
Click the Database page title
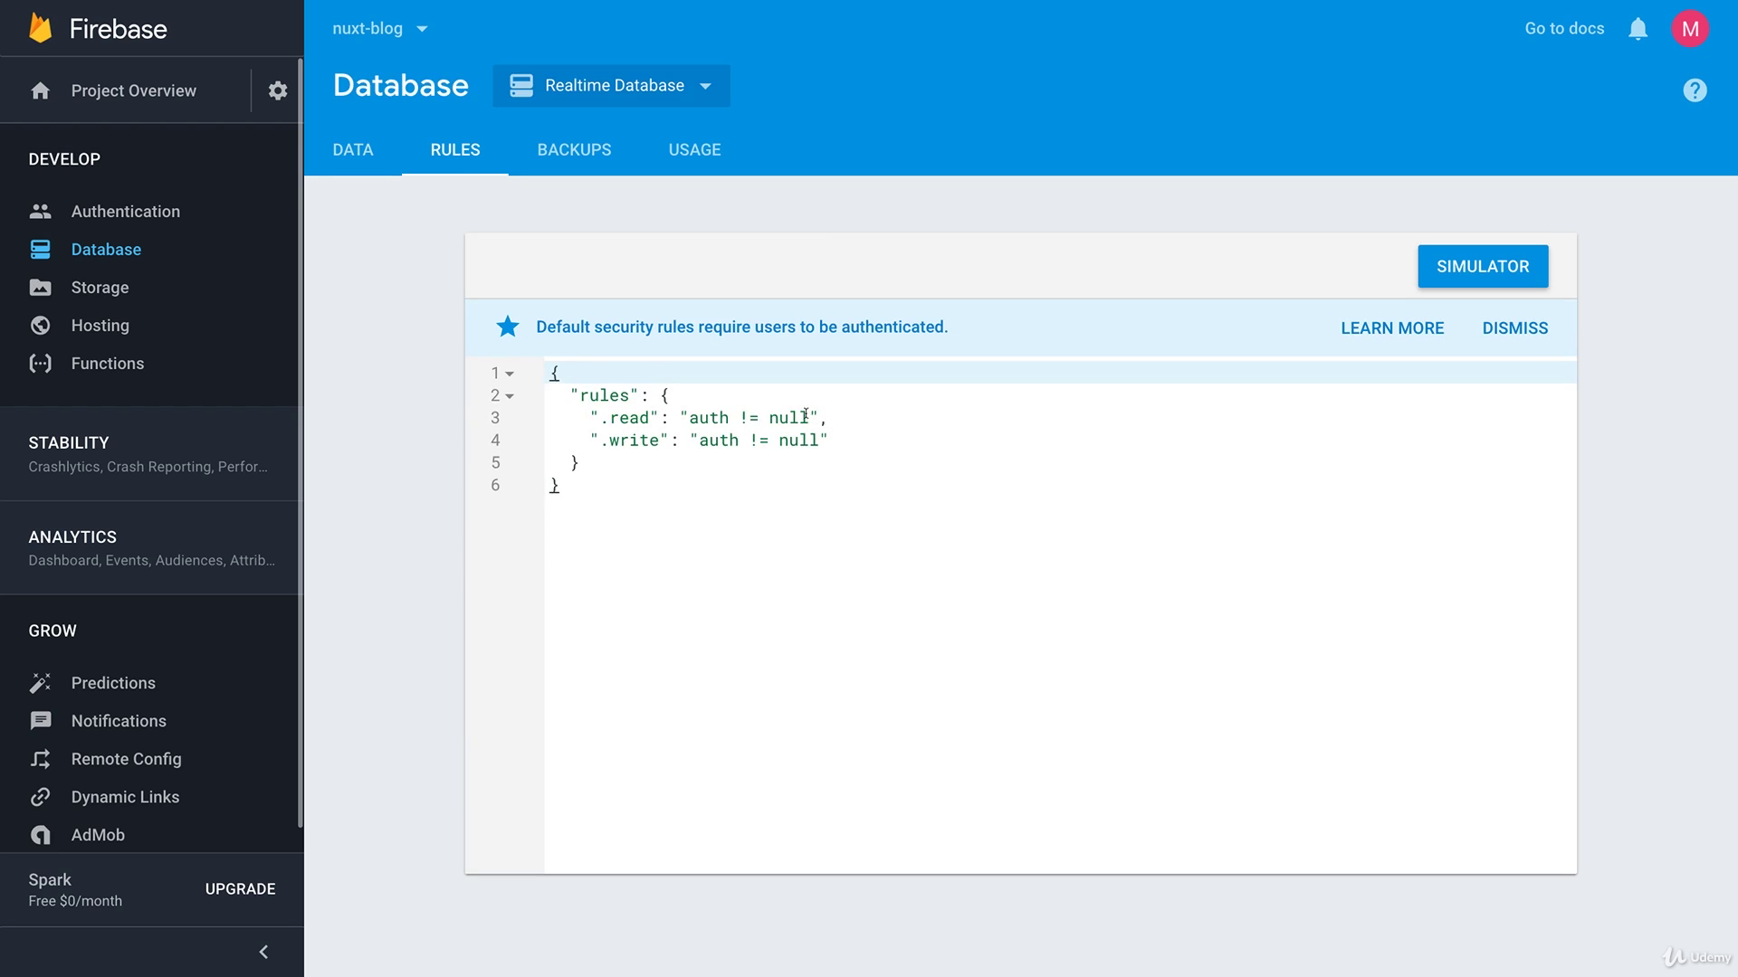click(401, 85)
